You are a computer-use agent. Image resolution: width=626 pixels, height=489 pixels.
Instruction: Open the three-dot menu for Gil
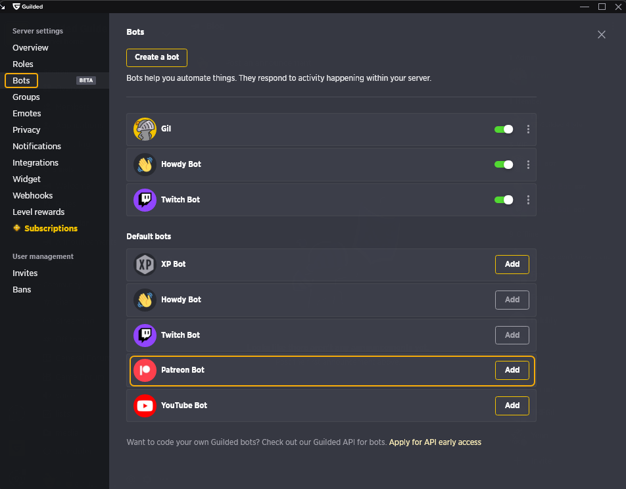(528, 129)
